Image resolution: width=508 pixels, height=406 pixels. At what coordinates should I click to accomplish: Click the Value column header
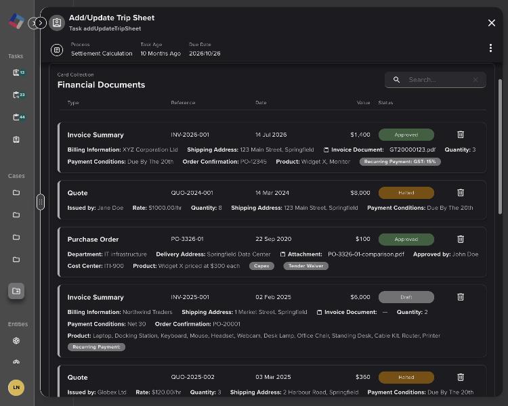tap(363, 103)
